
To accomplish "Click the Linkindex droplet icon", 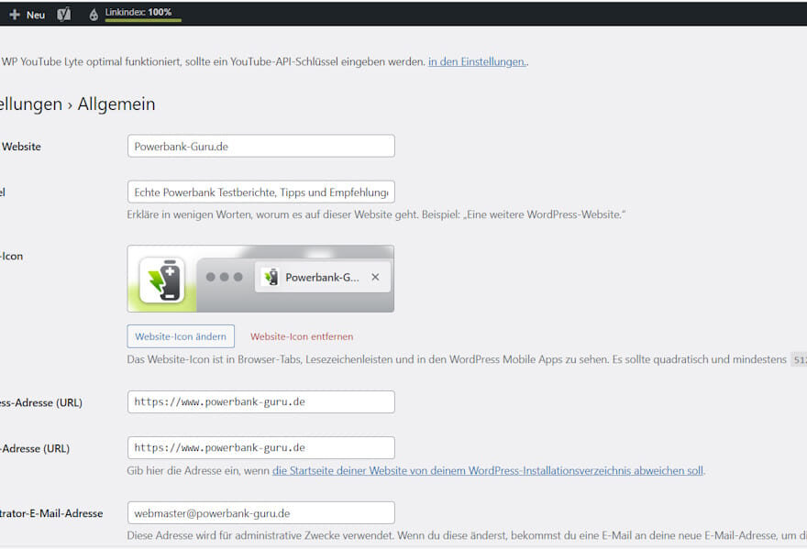I will (94, 15).
